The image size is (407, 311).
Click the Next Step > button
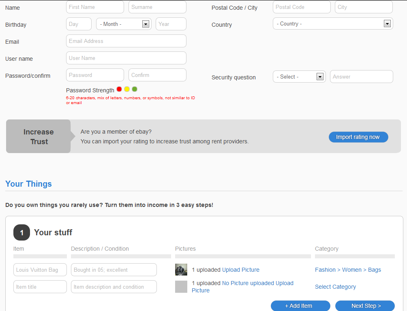[365, 306]
